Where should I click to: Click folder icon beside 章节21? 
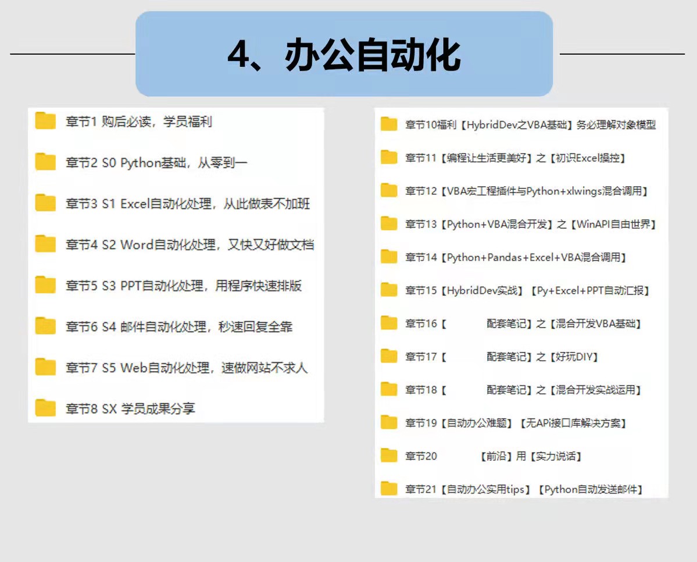coord(389,489)
